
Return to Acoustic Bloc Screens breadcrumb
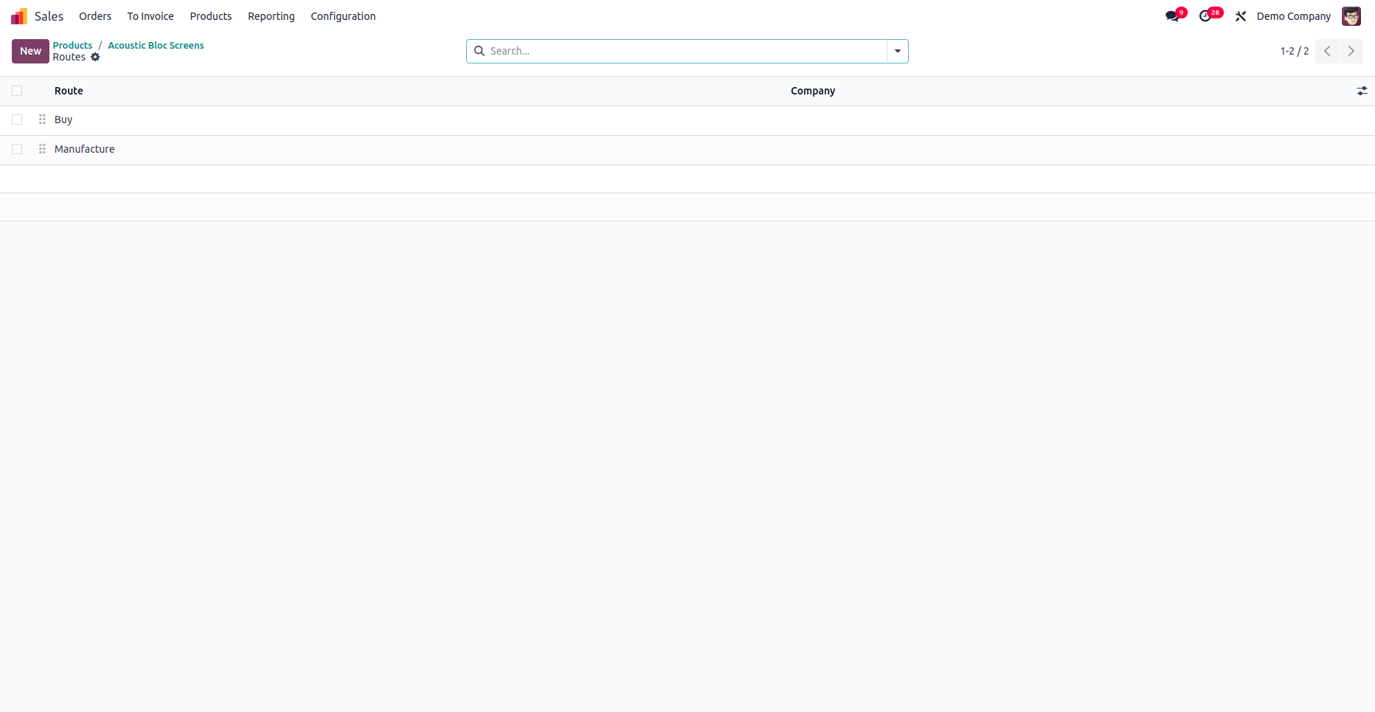156,45
